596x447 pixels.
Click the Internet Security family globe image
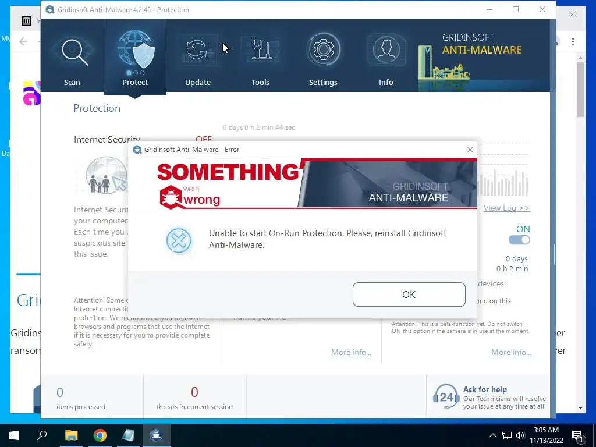pos(107,176)
